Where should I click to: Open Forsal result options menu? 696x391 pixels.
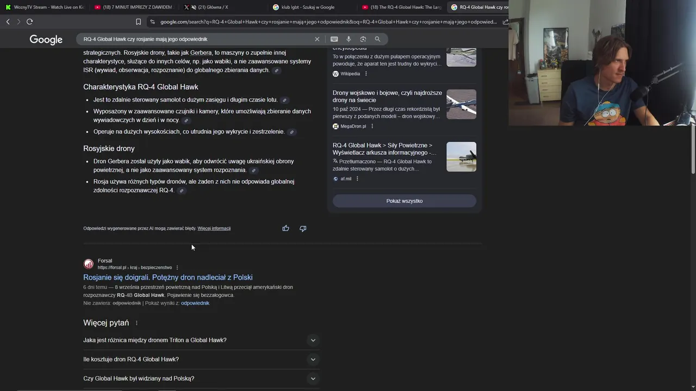click(177, 267)
